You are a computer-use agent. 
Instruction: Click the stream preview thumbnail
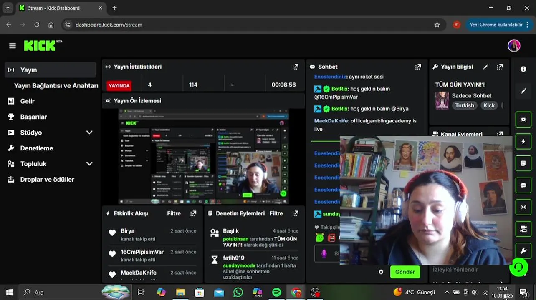click(204, 156)
